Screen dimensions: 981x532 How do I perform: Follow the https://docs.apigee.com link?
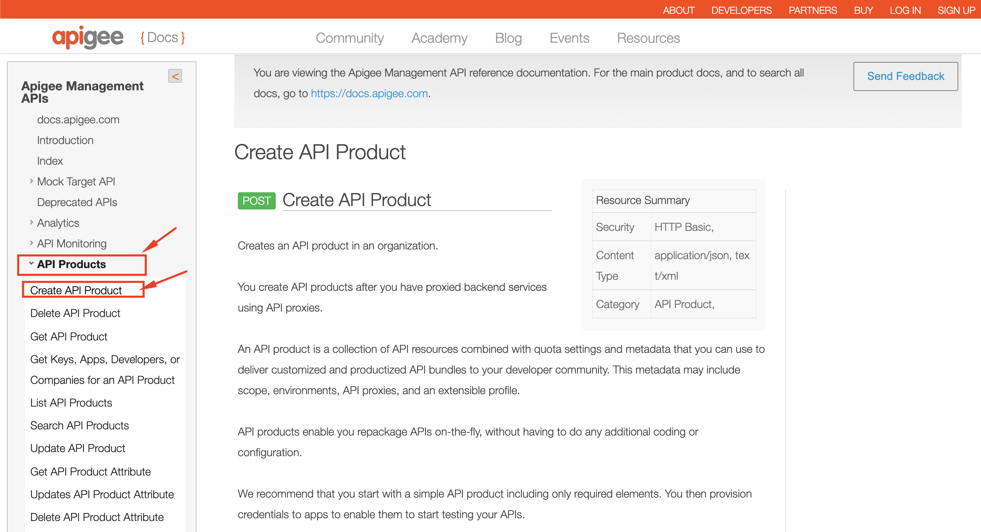pyautogui.click(x=369, y=93)
